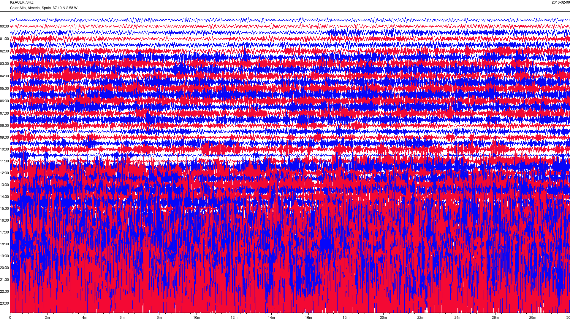Click the station code IG.ACLR..SHZ

click(x=22, y=2)
